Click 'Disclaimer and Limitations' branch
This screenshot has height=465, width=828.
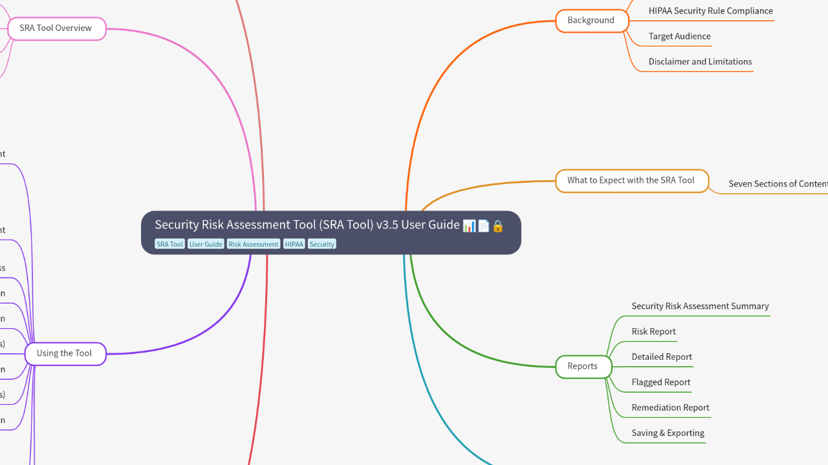[700, 61]
